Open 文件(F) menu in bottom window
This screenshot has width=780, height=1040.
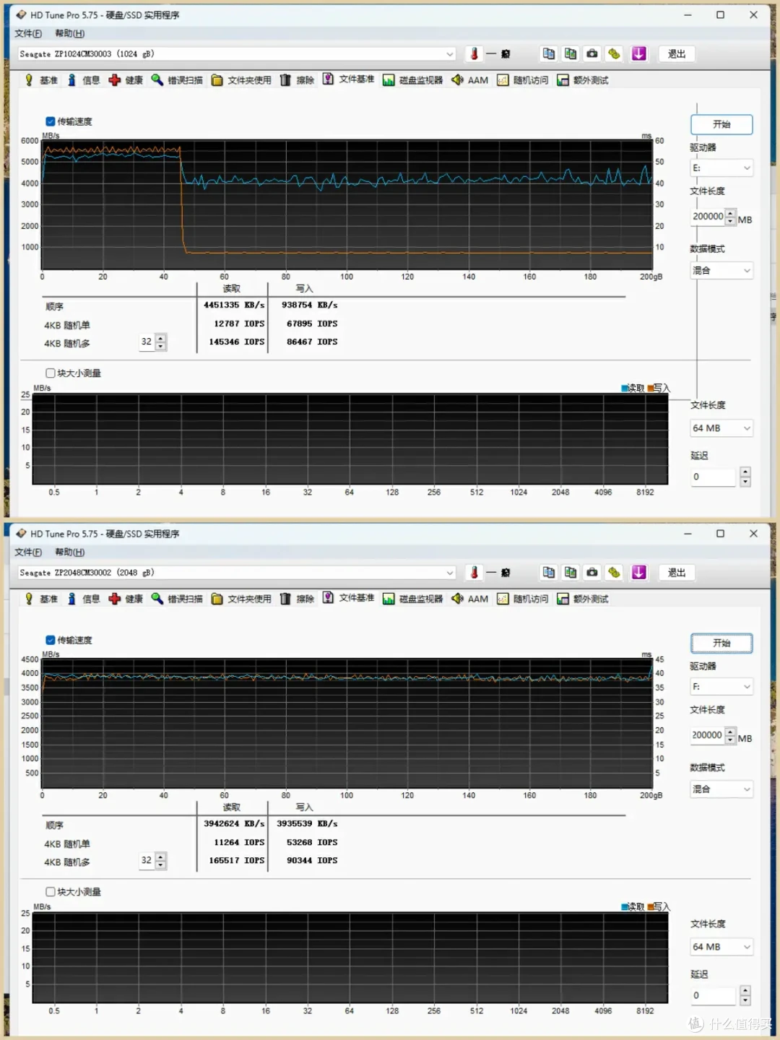(28, 552)
